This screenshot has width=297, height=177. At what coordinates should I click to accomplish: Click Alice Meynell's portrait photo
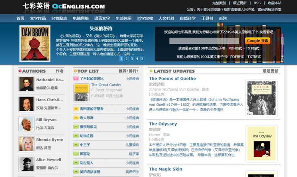(x=26, y=164)
